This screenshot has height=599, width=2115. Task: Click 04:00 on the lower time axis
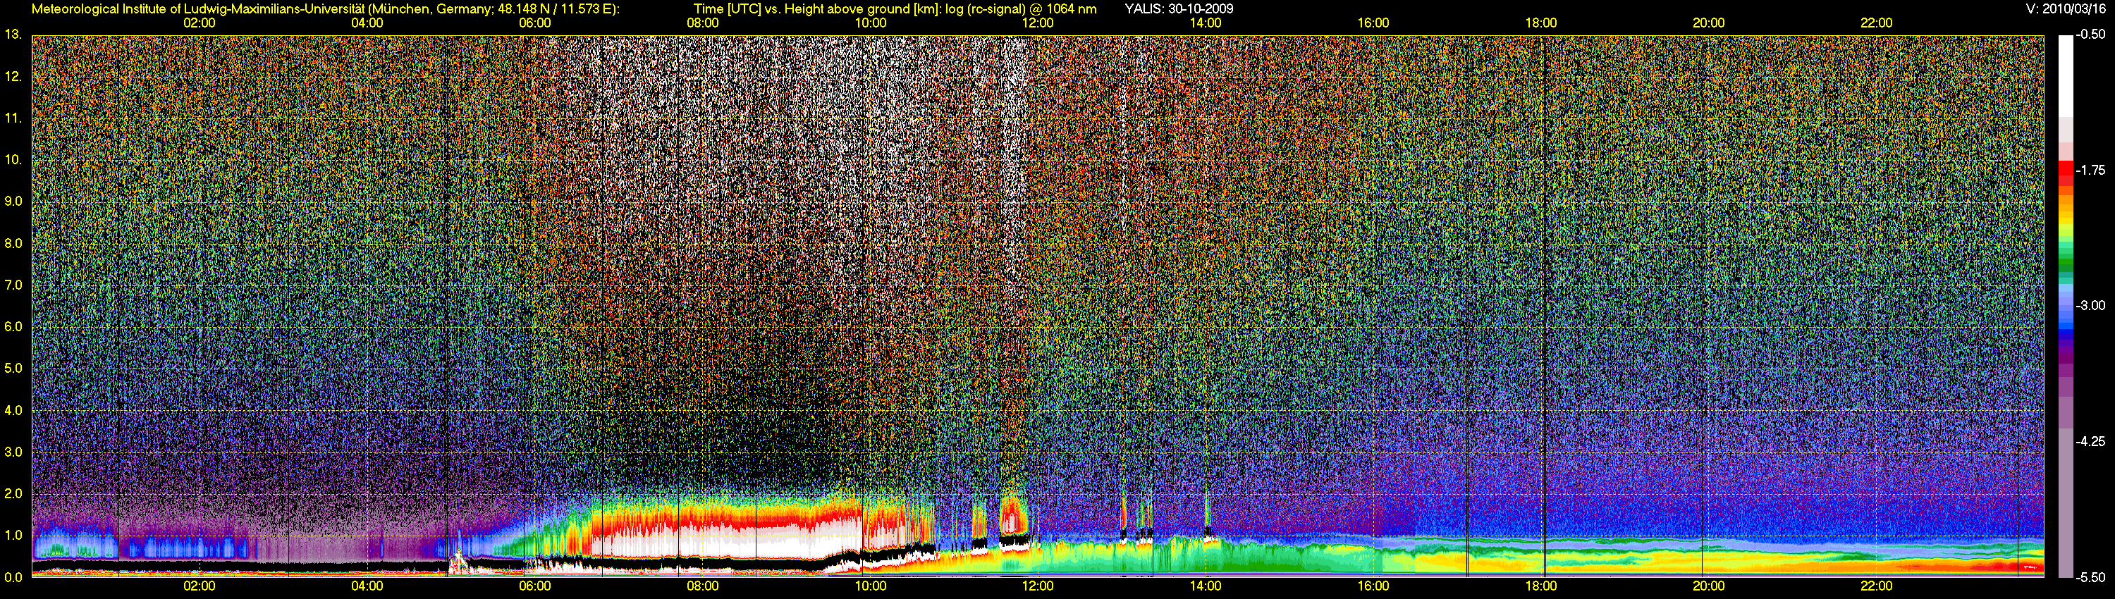(x=367, y=587)
